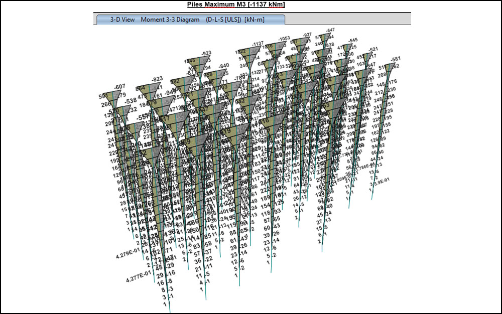Viewport: 502px width, 314px height.
Task: Click the -1053 moment value label
Action: click(284, 38)
